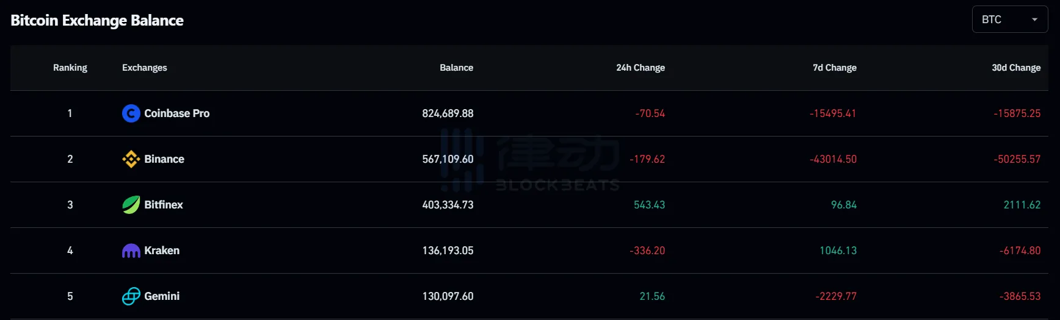Open the Gemini exchange name

tap(162, 296)
